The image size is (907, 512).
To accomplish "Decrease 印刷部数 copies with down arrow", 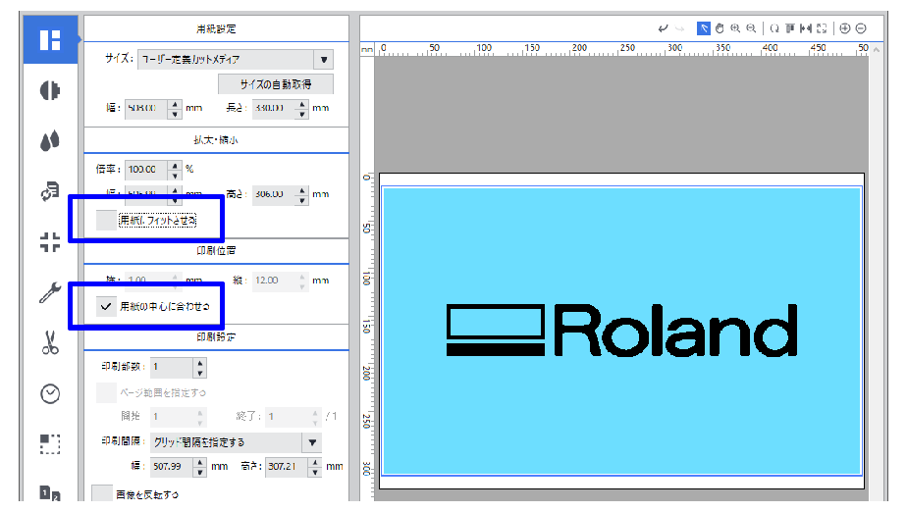I will pyautogui.click(x=199, y=373).
